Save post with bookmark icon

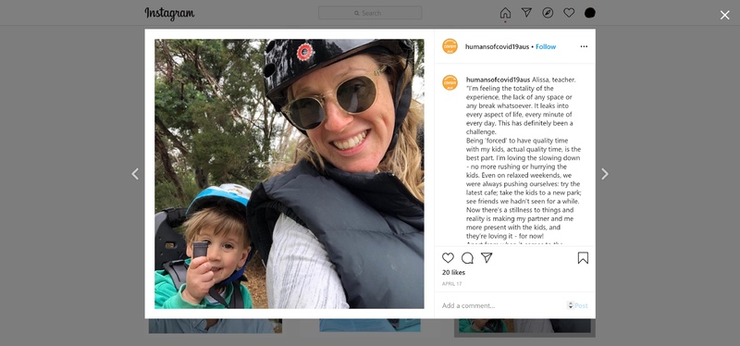click(x=583, y=258)
